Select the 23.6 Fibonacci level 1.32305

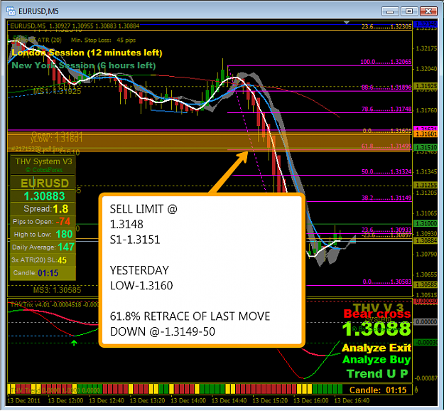386,26
